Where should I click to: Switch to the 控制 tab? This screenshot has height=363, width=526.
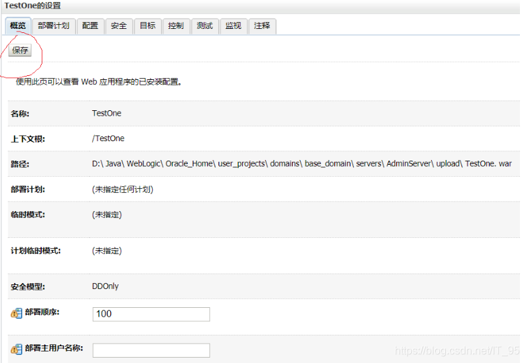pyautogui.click(x=176, y=26)
